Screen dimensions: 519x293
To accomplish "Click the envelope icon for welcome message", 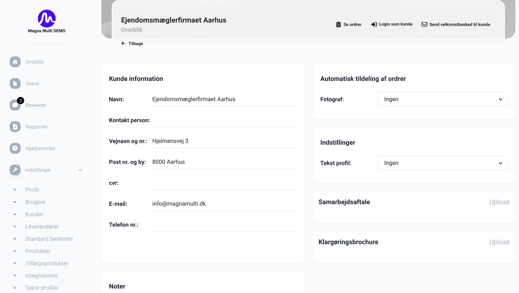I will (x=424, y=24).
